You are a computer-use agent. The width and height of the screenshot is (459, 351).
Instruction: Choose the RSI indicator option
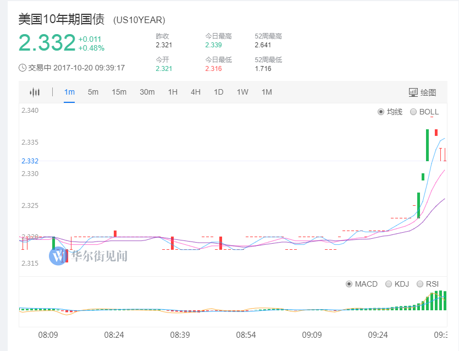pos(421,284)
